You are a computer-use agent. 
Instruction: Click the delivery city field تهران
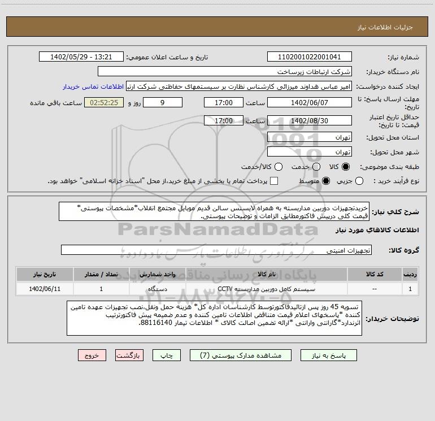[310, 152]
